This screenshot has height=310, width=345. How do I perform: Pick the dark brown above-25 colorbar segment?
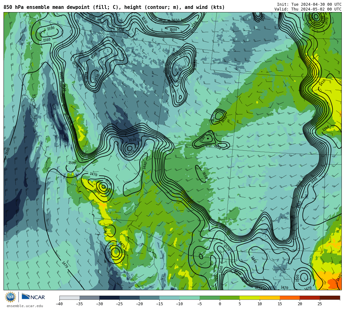pyautogui.click(x=330, y=298)
